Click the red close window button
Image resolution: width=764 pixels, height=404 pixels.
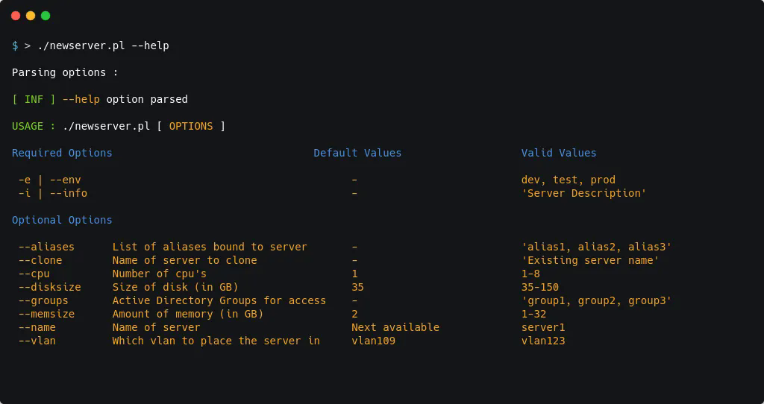pyautogui.click(x=16, y=16)
